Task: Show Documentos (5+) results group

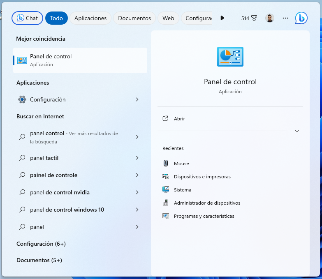Action: [x=39, y=260]
